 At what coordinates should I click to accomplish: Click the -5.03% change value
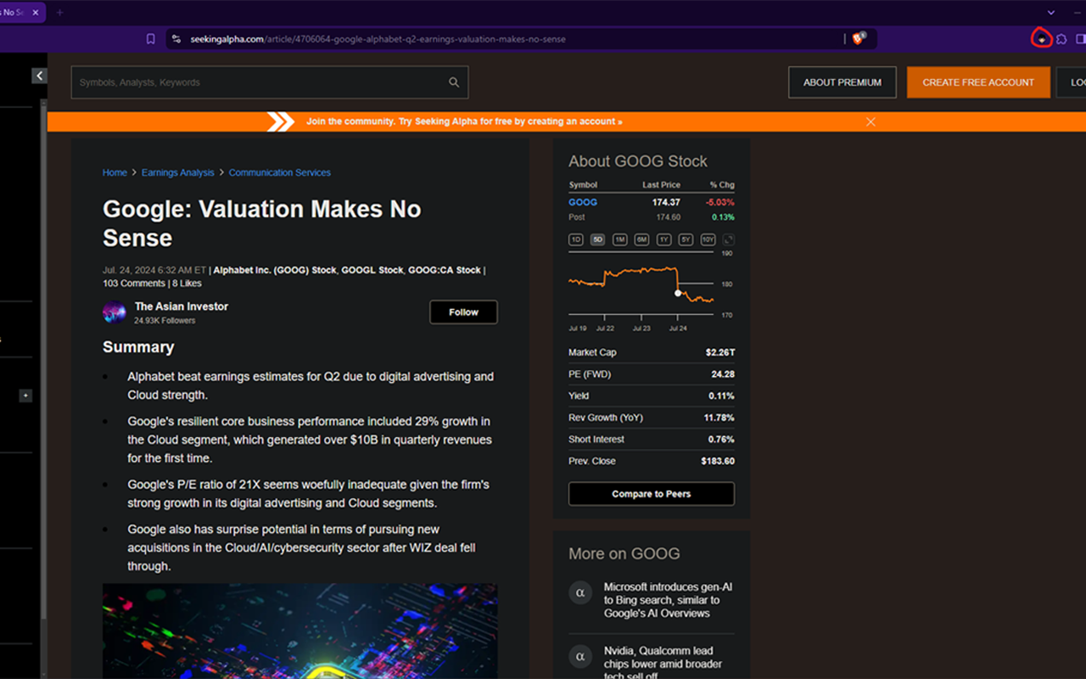720,202
